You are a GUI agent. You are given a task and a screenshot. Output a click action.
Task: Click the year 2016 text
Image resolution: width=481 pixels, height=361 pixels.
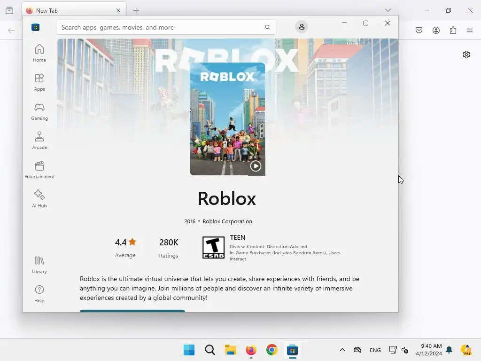[x=190, y=221]
